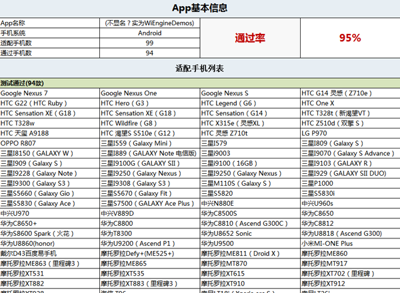The height and width of the screenshot is (293, 400).
Task: Click the '三星I579' cell
Action: 250,143
